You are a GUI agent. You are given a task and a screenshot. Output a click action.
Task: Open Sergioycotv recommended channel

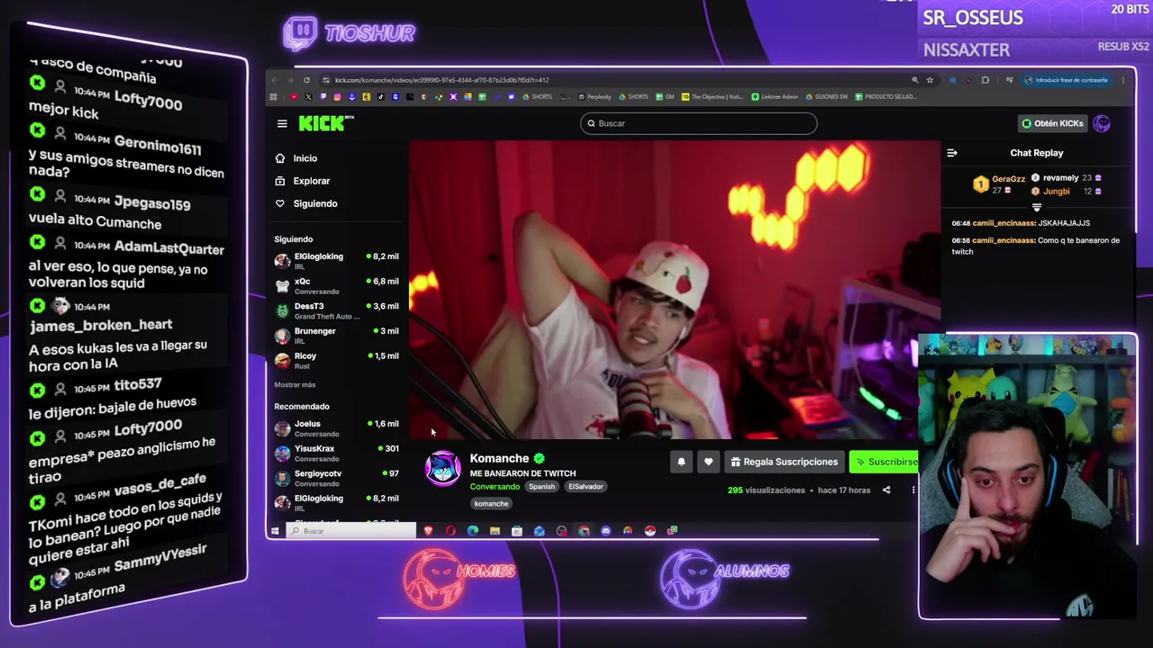click(x=335, y=478)
